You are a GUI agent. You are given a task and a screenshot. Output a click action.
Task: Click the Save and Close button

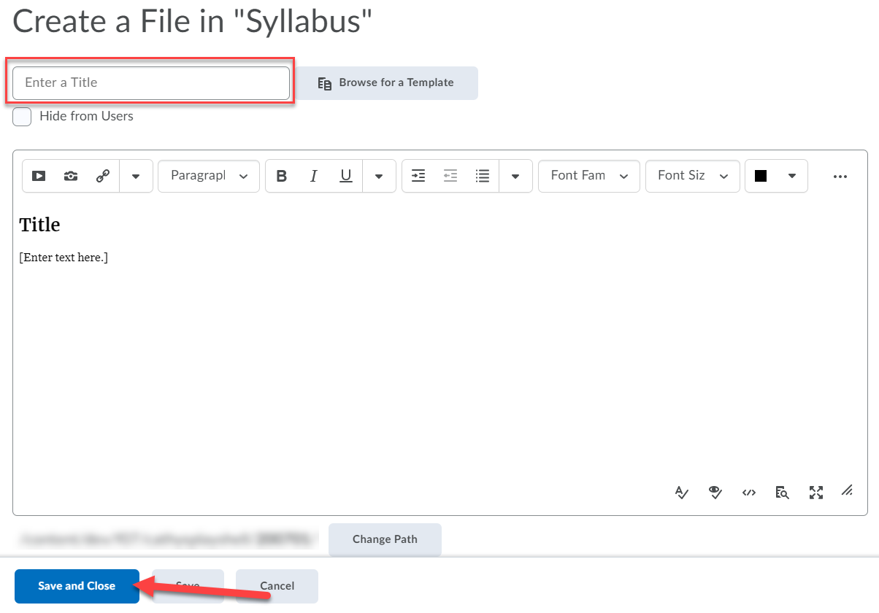pos(76,586)
